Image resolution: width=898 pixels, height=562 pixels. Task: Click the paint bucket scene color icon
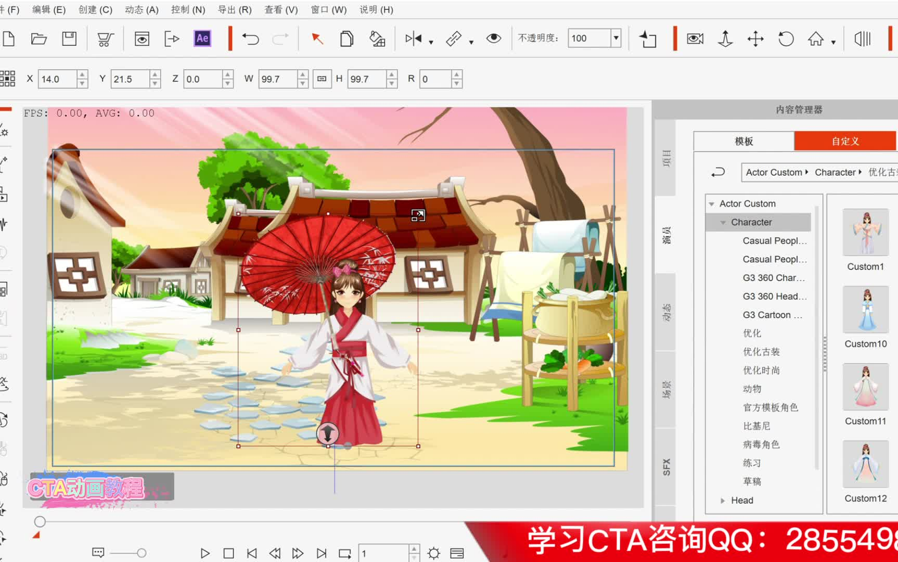point(378,39)
